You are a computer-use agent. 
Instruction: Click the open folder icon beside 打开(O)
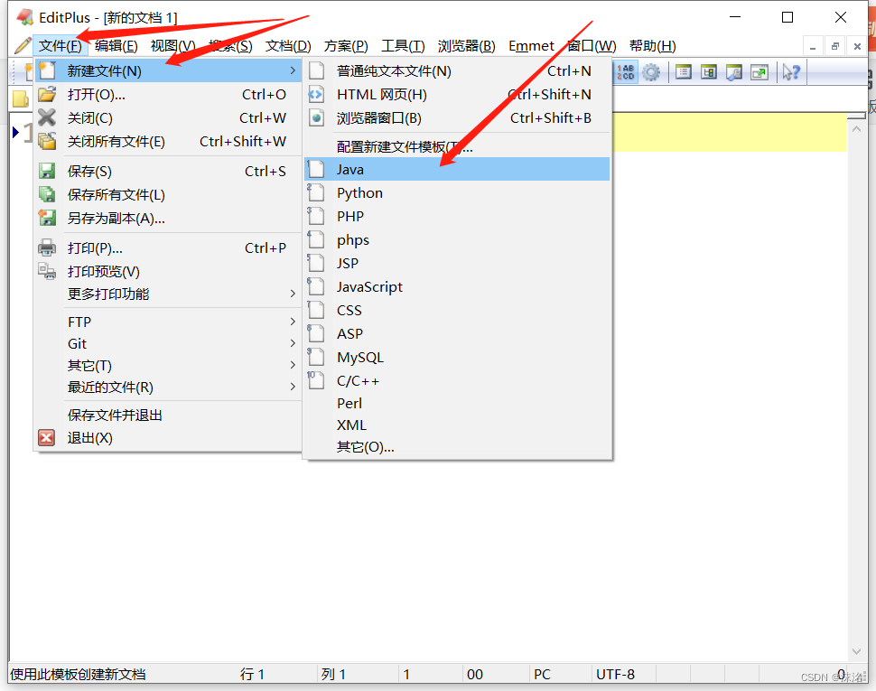click(x=47, y=95)
